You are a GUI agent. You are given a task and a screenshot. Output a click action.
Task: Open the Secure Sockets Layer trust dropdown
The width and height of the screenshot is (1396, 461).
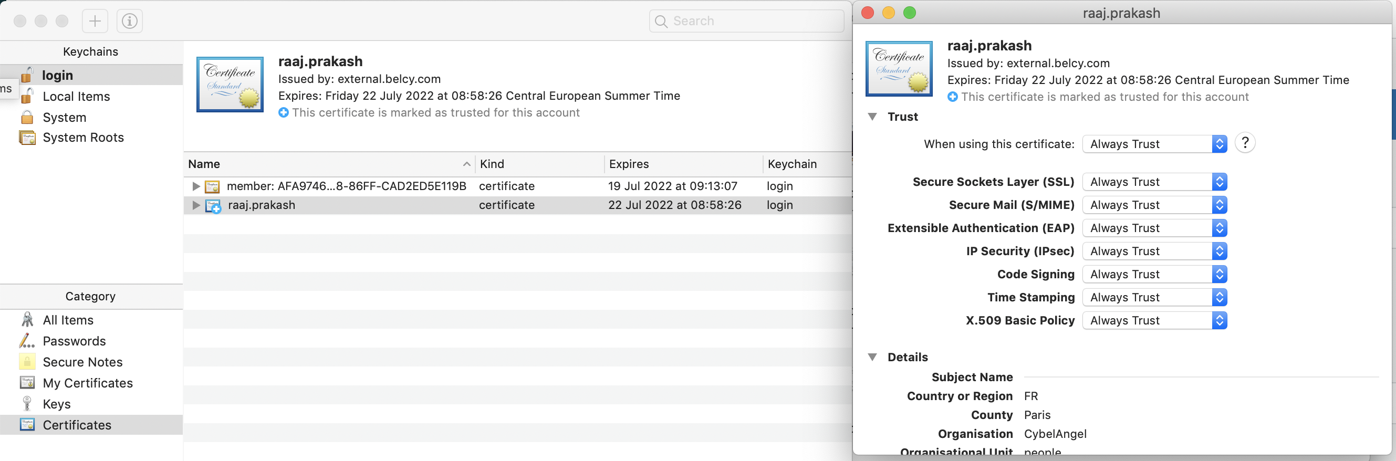click(1154, 182)
